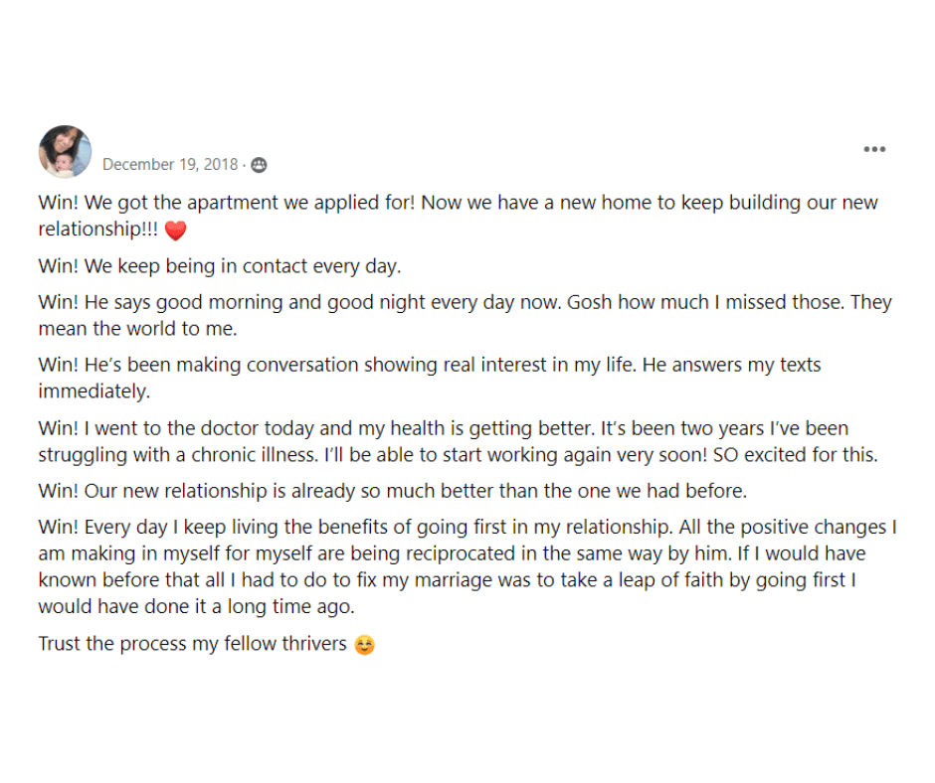Click the word 'immediately.' on its own line
The width and height of the screenshot is (935, 783).
click(x=94, y=391)
